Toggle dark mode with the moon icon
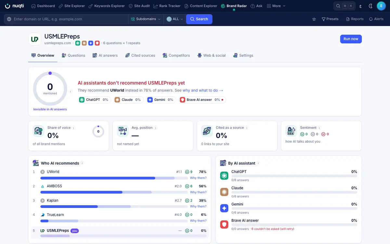Viewport: 390px width, 244px height. pos(370,6)
